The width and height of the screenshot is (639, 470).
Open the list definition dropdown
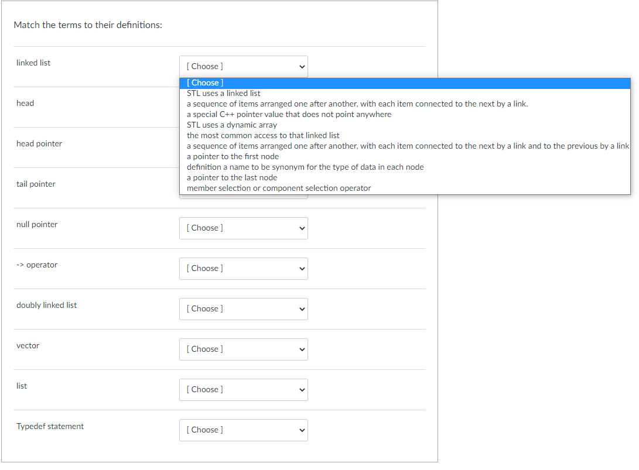point(243,389)
